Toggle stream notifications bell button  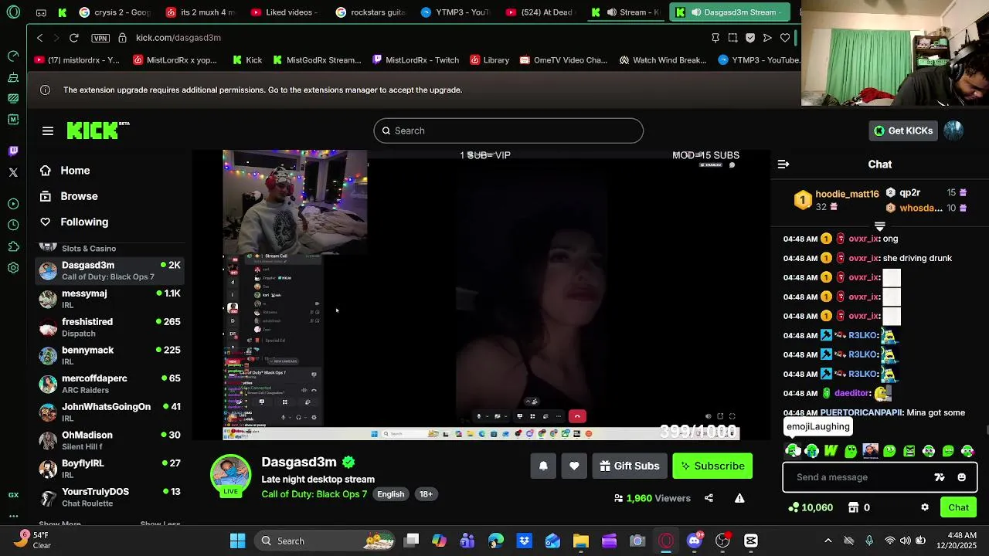543,466
